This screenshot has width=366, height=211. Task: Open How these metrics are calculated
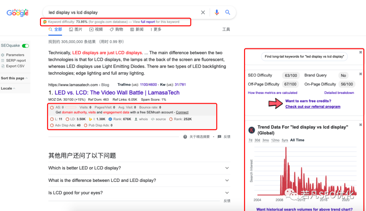click(272, 93)
